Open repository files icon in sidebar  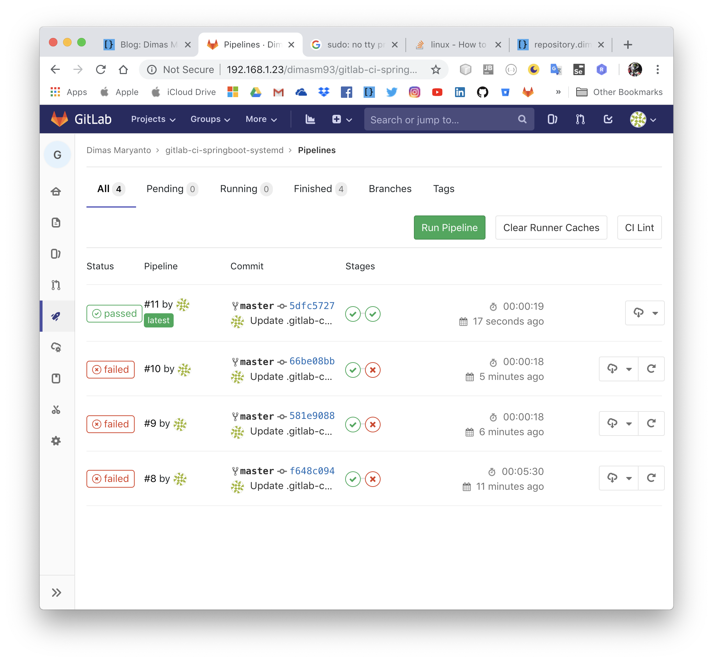coord(56,223)
